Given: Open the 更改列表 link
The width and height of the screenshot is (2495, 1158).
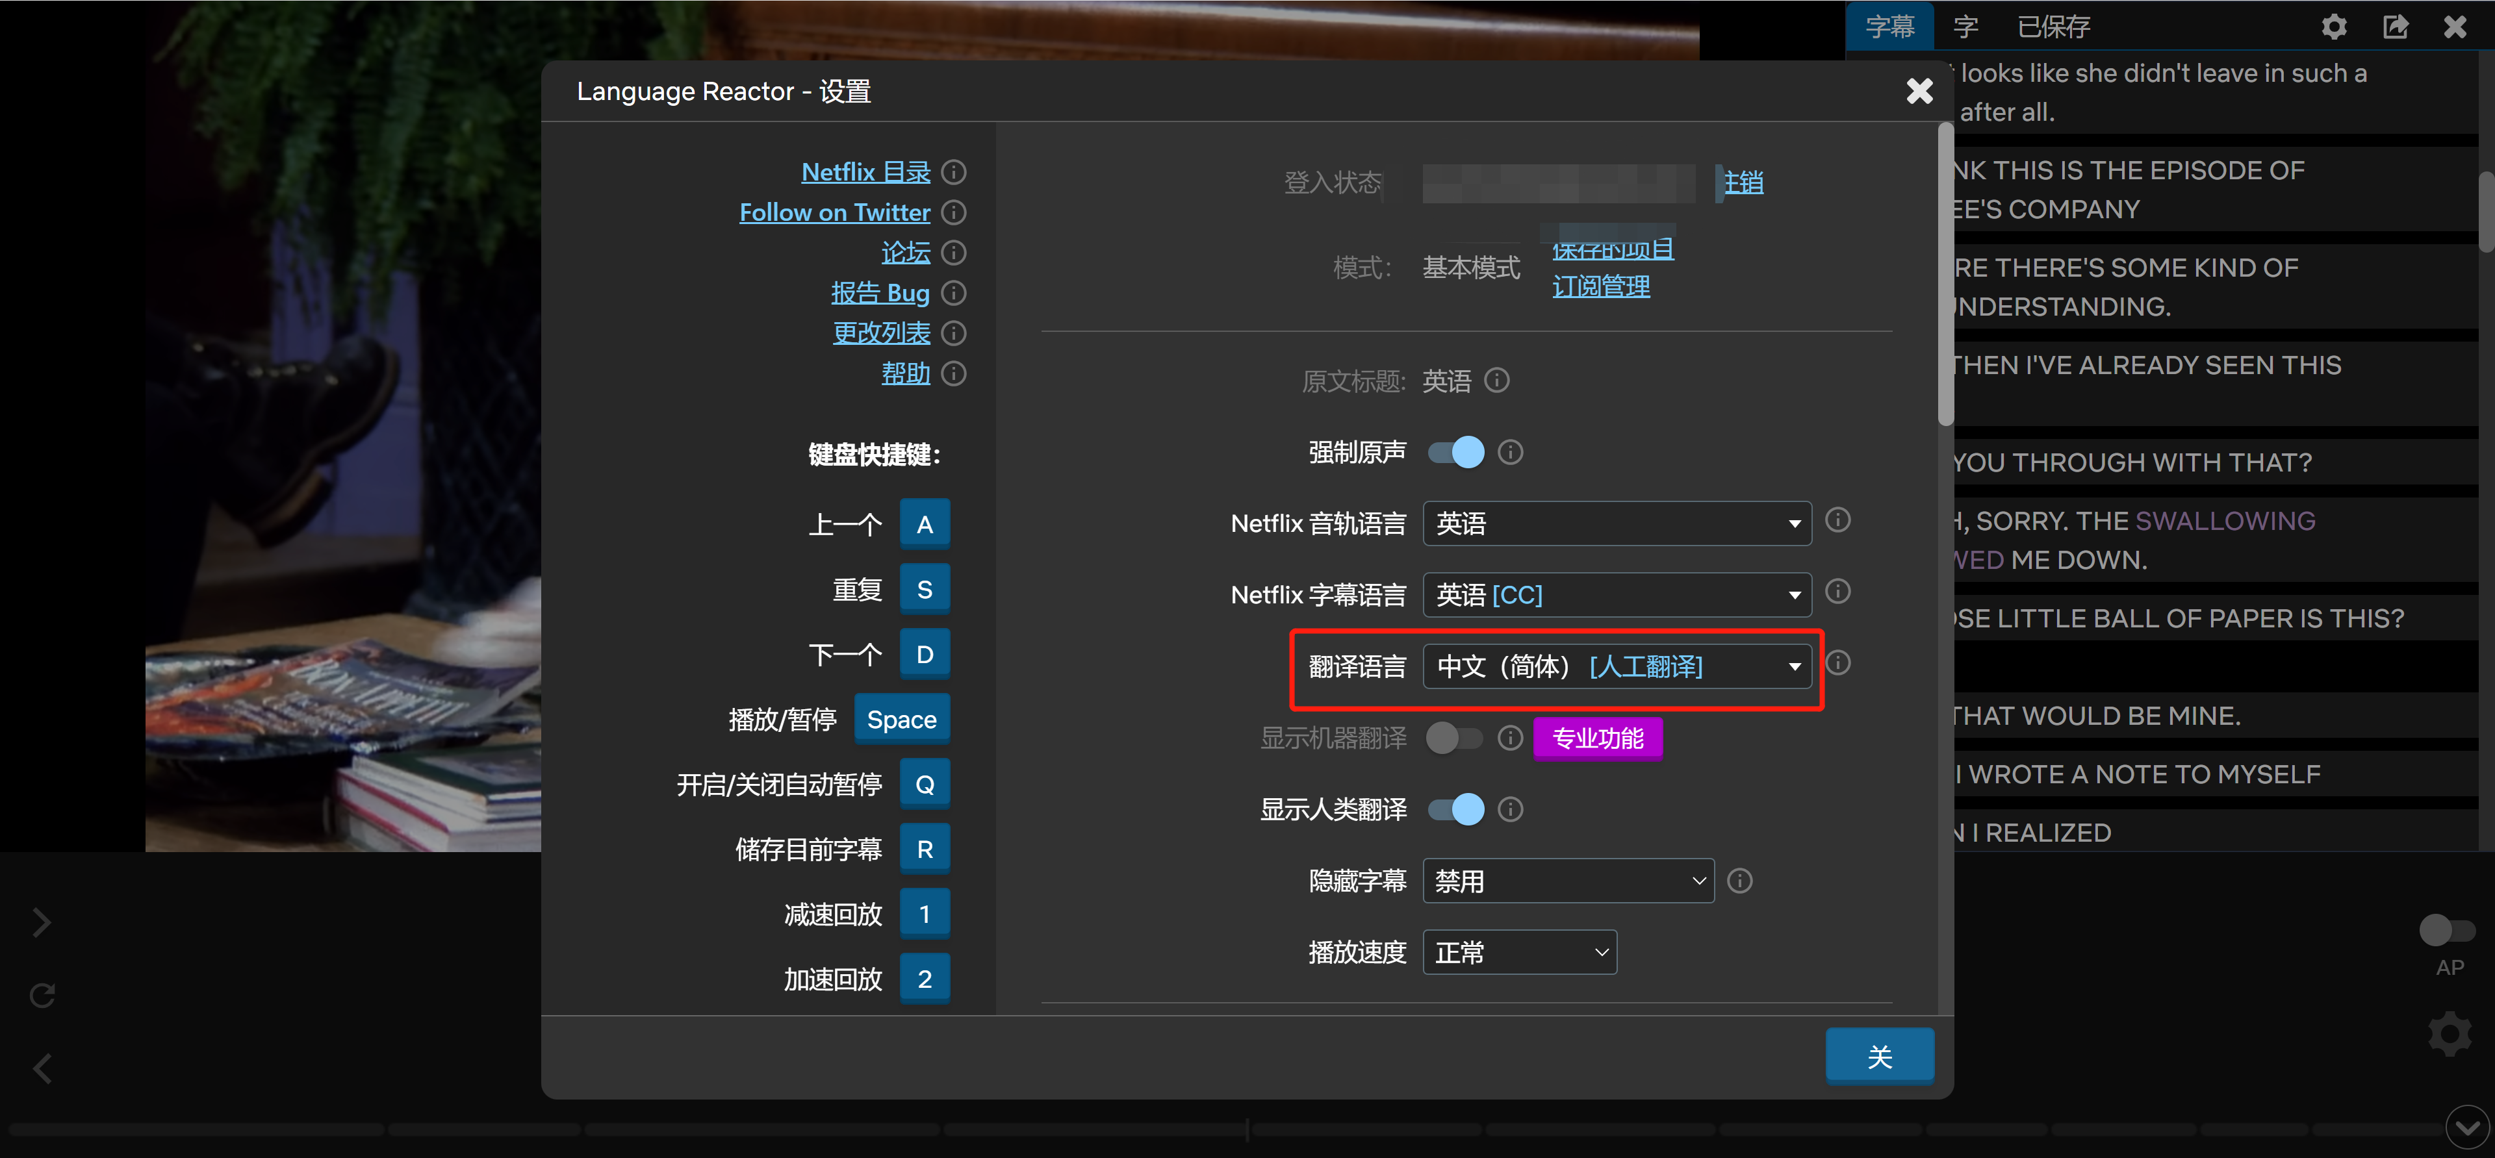Looking at the screenshot, I should pyautogui.click(x=882, y=333).
